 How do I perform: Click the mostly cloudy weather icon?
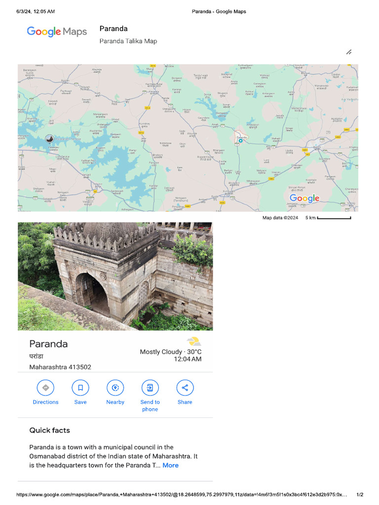tap(193, 341)
